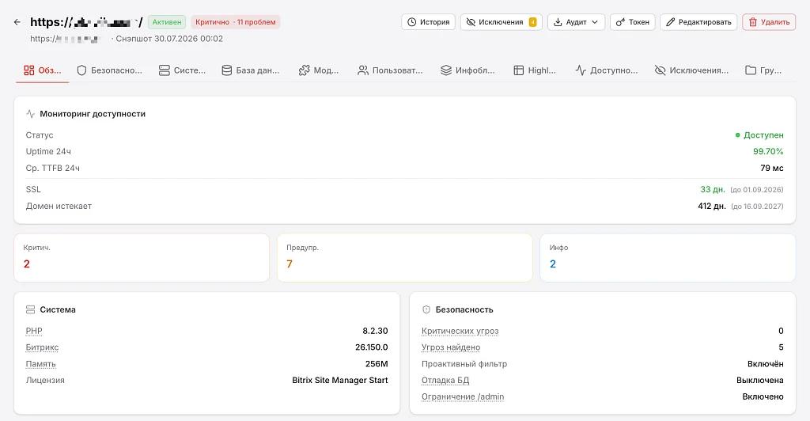Click the database icon of База дан... tab
810x421 pixels.
tap(227, 70)
